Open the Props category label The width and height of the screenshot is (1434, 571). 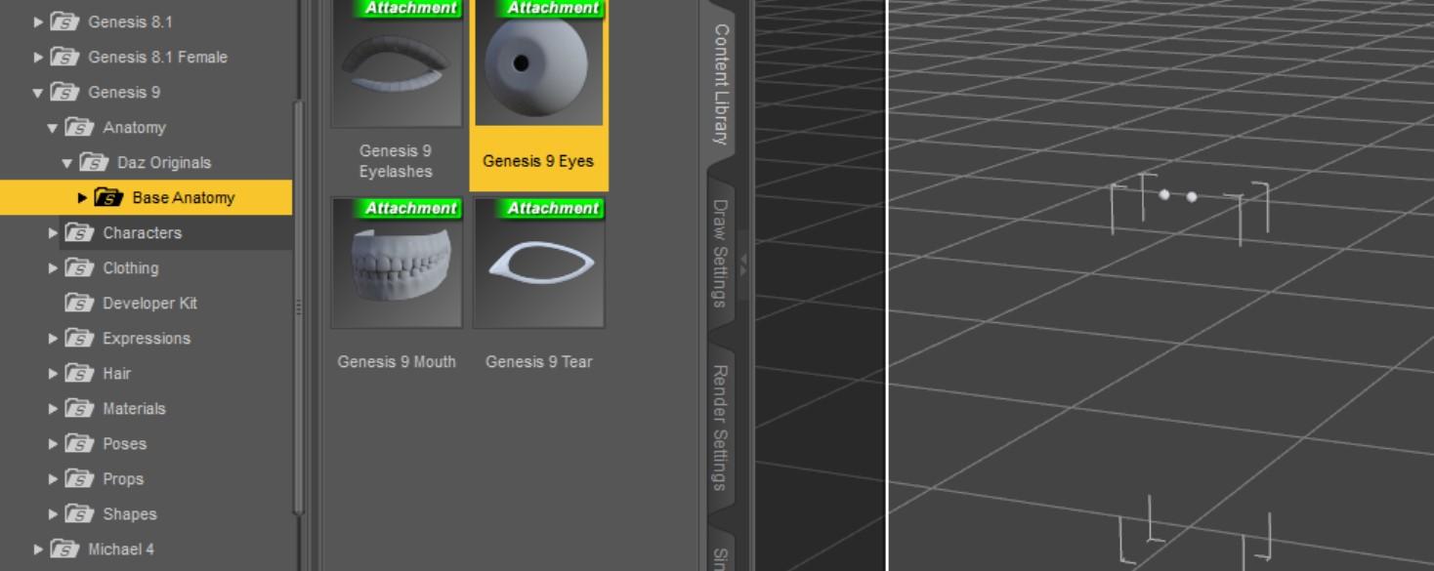point(123,478)
